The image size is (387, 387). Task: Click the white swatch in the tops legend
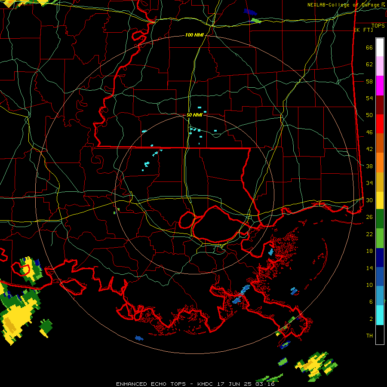point(380,47)
